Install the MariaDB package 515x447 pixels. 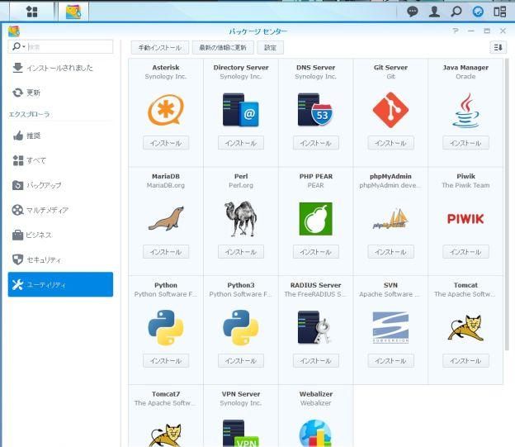(x=166, y=252)
